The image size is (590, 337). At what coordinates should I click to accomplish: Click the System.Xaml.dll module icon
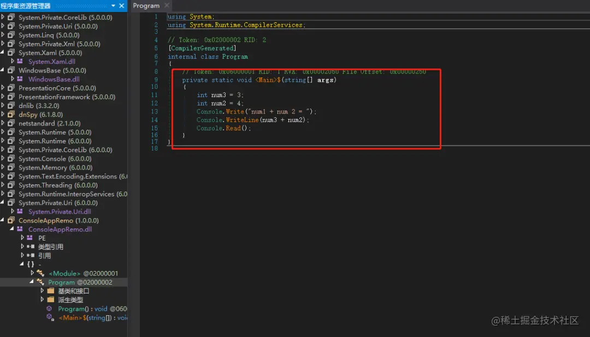[x=20, y=61]
